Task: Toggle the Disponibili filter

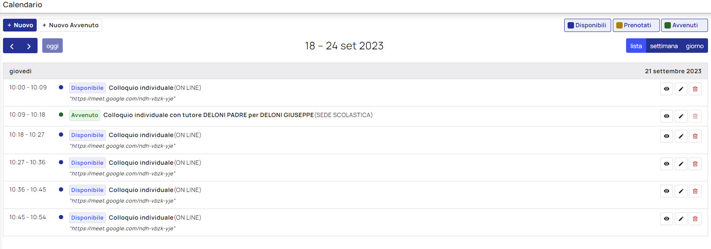Action: click(x=587, y=25)
